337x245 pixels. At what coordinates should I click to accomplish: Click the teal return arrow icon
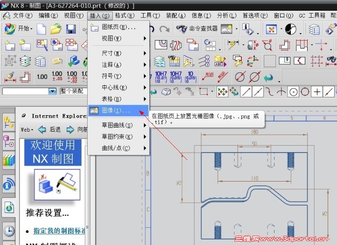point(268,77)
